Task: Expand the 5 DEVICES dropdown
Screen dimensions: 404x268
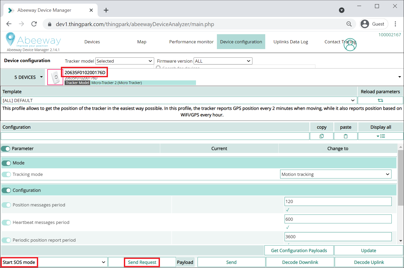Action: pos(23,77)
